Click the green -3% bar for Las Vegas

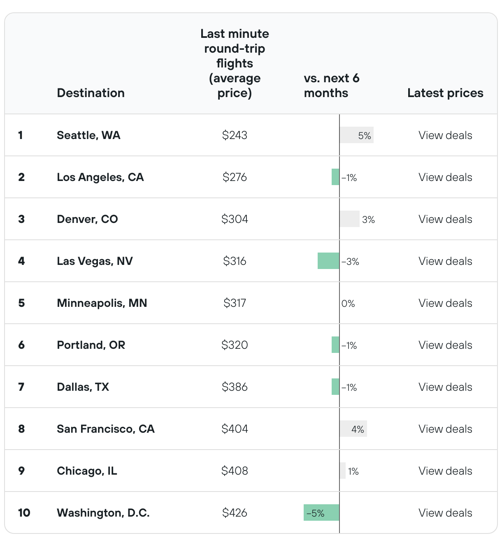(x=328, y=261)
